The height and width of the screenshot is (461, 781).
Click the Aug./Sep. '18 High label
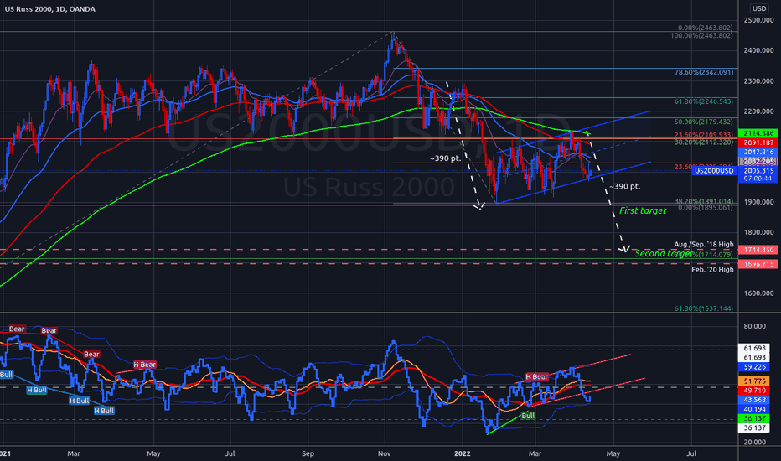coord(704,244)
